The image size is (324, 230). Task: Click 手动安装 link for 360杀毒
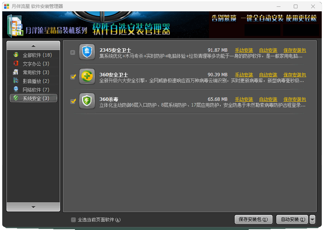click(x=244, y=99)
